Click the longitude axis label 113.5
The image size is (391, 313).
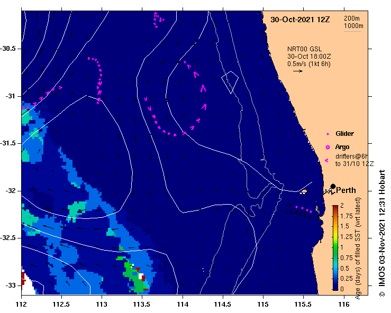point(142,305)
